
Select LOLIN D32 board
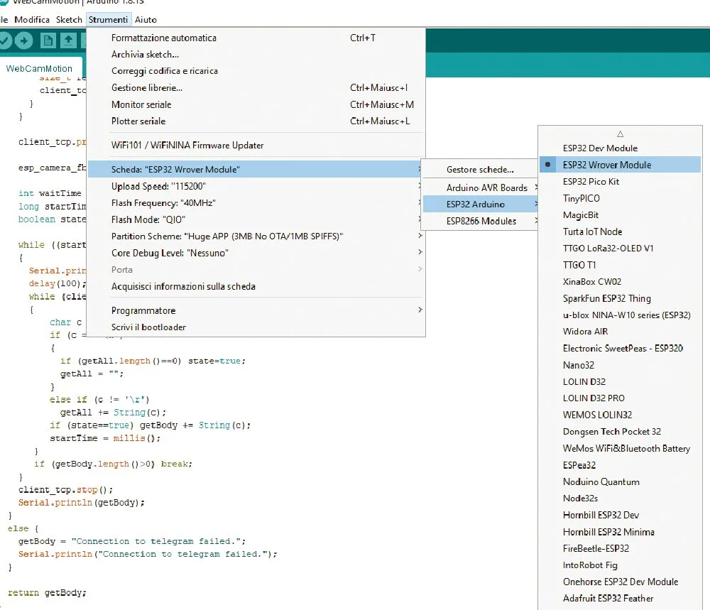(620, 382)
